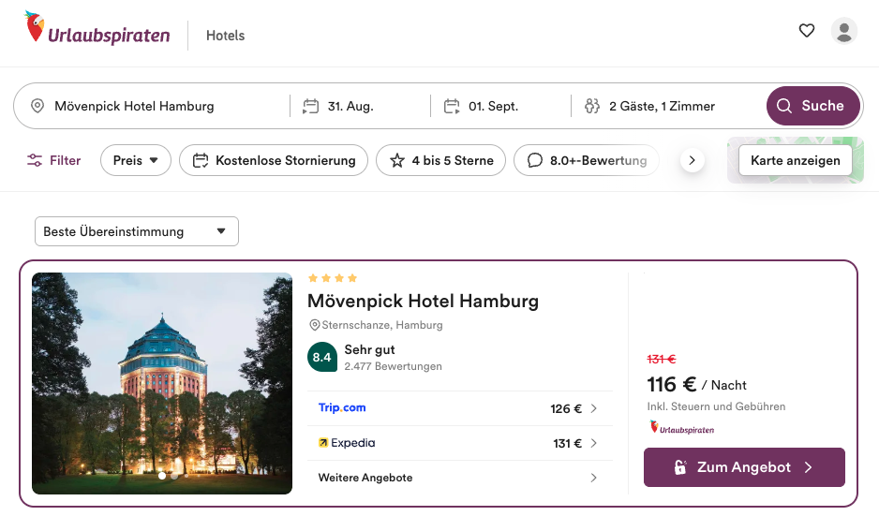Viewport: 879px width, 531px height.
Task: Change the 01. Sept. check-out date
Action: tap(501, 106)
